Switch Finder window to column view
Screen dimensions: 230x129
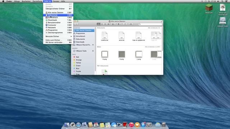[x=105, y=24]
